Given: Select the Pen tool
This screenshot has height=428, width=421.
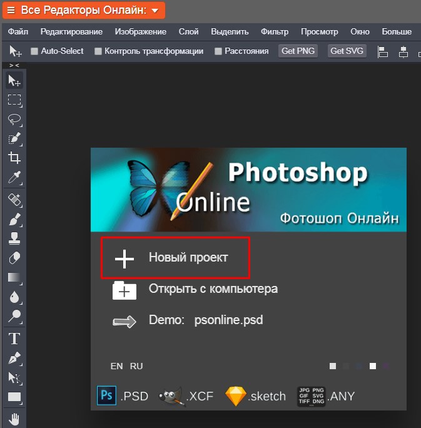Looking at the screenshot, I should 14,358.
